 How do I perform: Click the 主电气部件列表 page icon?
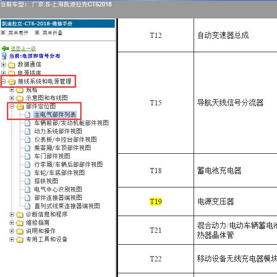coord(27,114)
